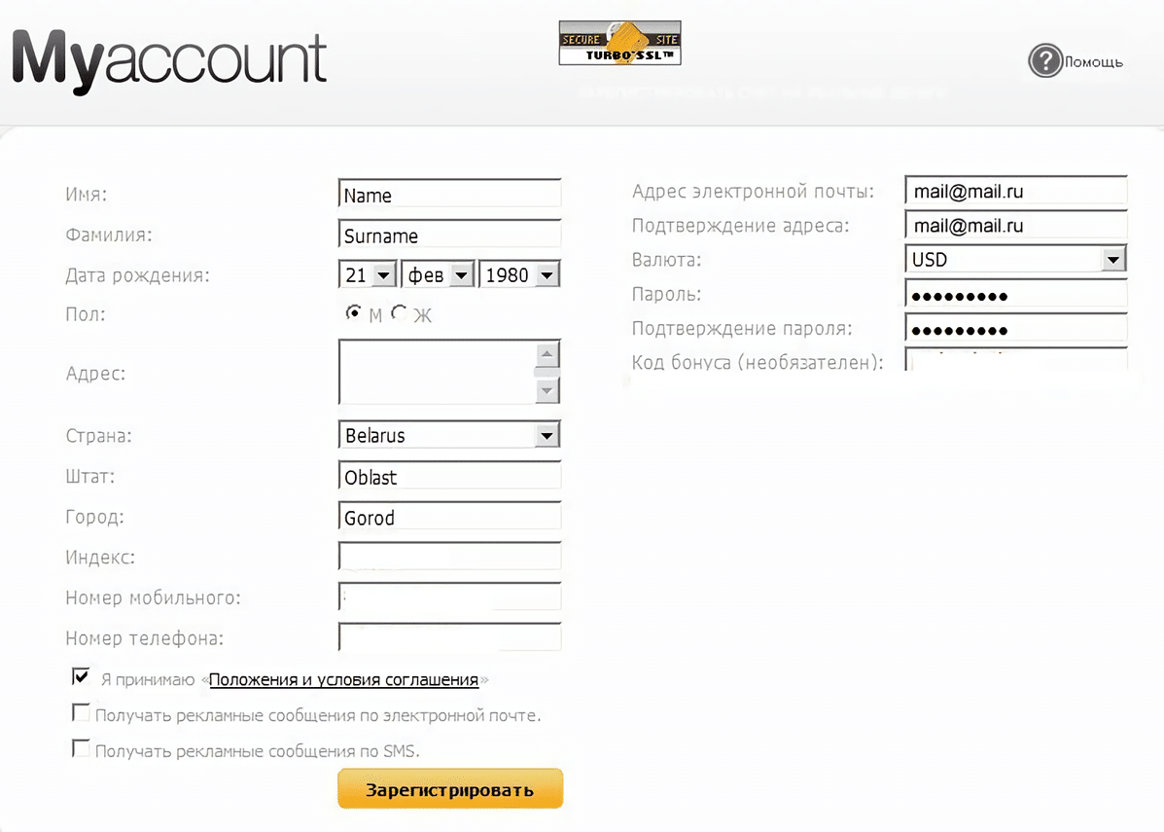Focus the postal code (Индекс) field
Image resolution: width=1164 pixels, height=832 pixels.
pyautogui.click(x=449, y=557)
